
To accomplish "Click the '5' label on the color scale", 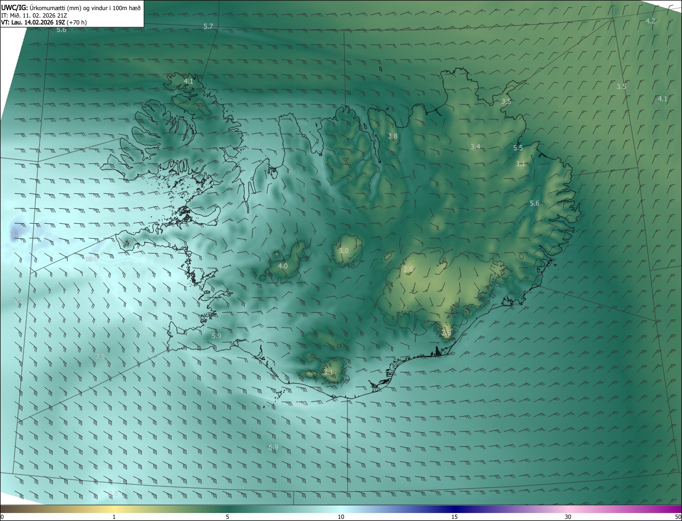I will [x=228, y=517].
